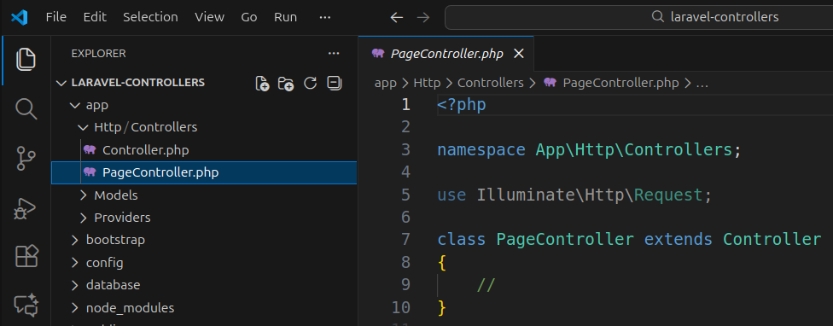
Task: Click line number 1 in gutter
Action: pos(406,105)
